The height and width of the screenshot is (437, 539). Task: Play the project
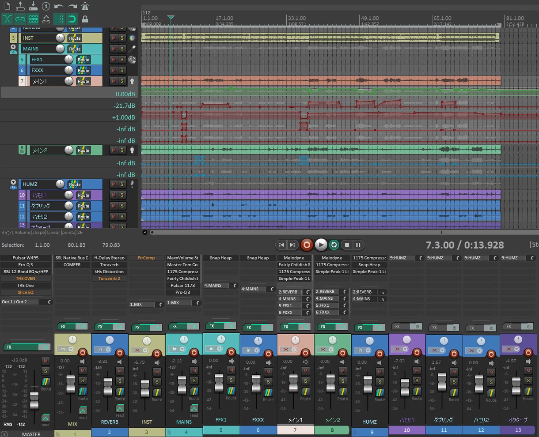321,245
